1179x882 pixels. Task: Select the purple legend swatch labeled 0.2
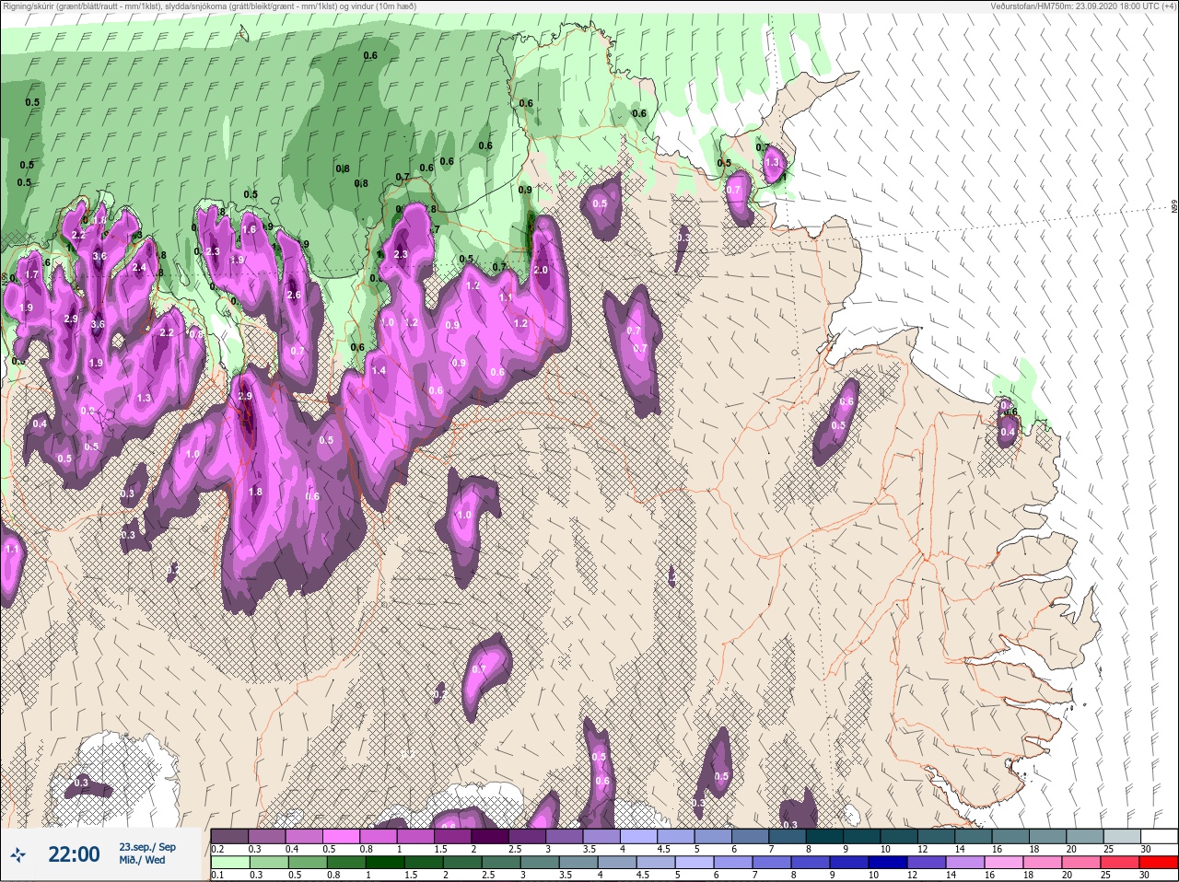229,835
